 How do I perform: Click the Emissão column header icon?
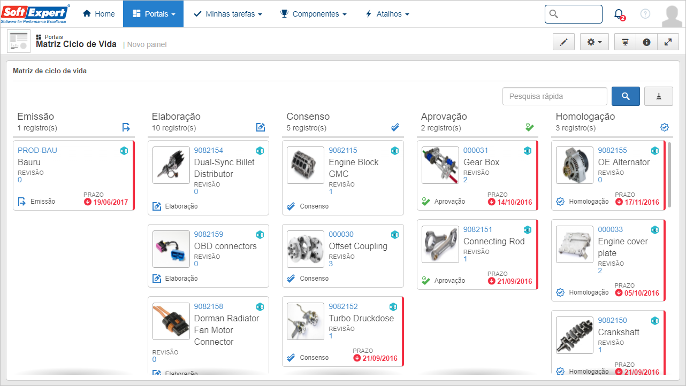[126, 127]
